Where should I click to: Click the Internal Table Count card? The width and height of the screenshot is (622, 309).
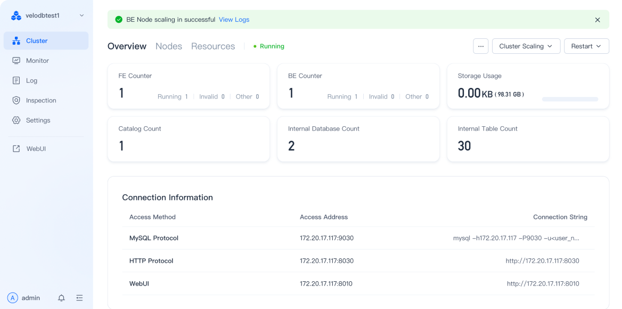click(528, 139)
